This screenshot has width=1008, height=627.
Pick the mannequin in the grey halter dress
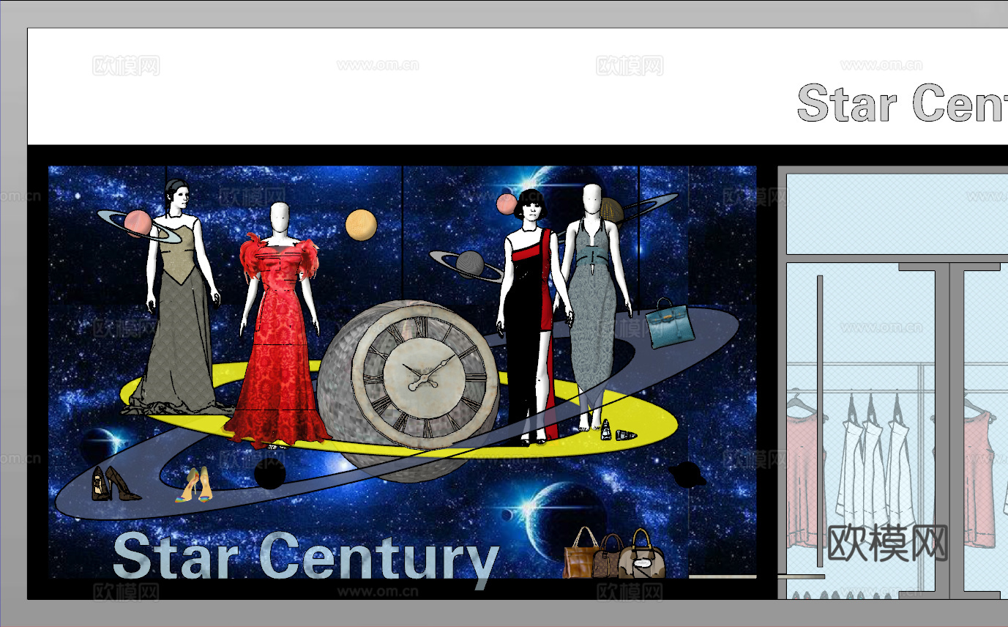click(593, 307)
